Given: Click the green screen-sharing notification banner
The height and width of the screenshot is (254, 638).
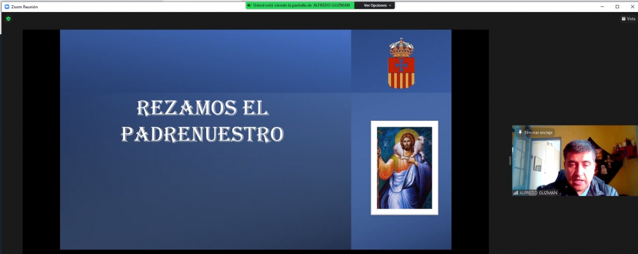Looking at the screenshot, I should 300,5.
